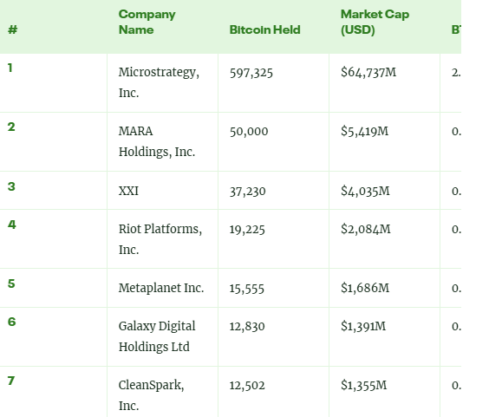Select Riot Platforms, Inc. in the table
The width and height of the screenshot is (502, 417).
click(160, 239)
